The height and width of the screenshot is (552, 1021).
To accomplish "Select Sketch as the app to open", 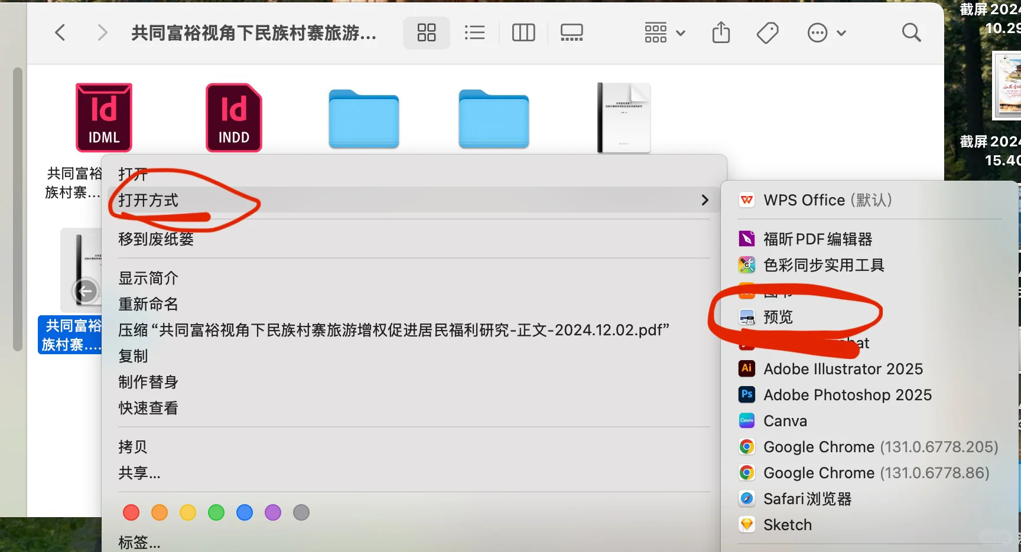I will point(788,524).
